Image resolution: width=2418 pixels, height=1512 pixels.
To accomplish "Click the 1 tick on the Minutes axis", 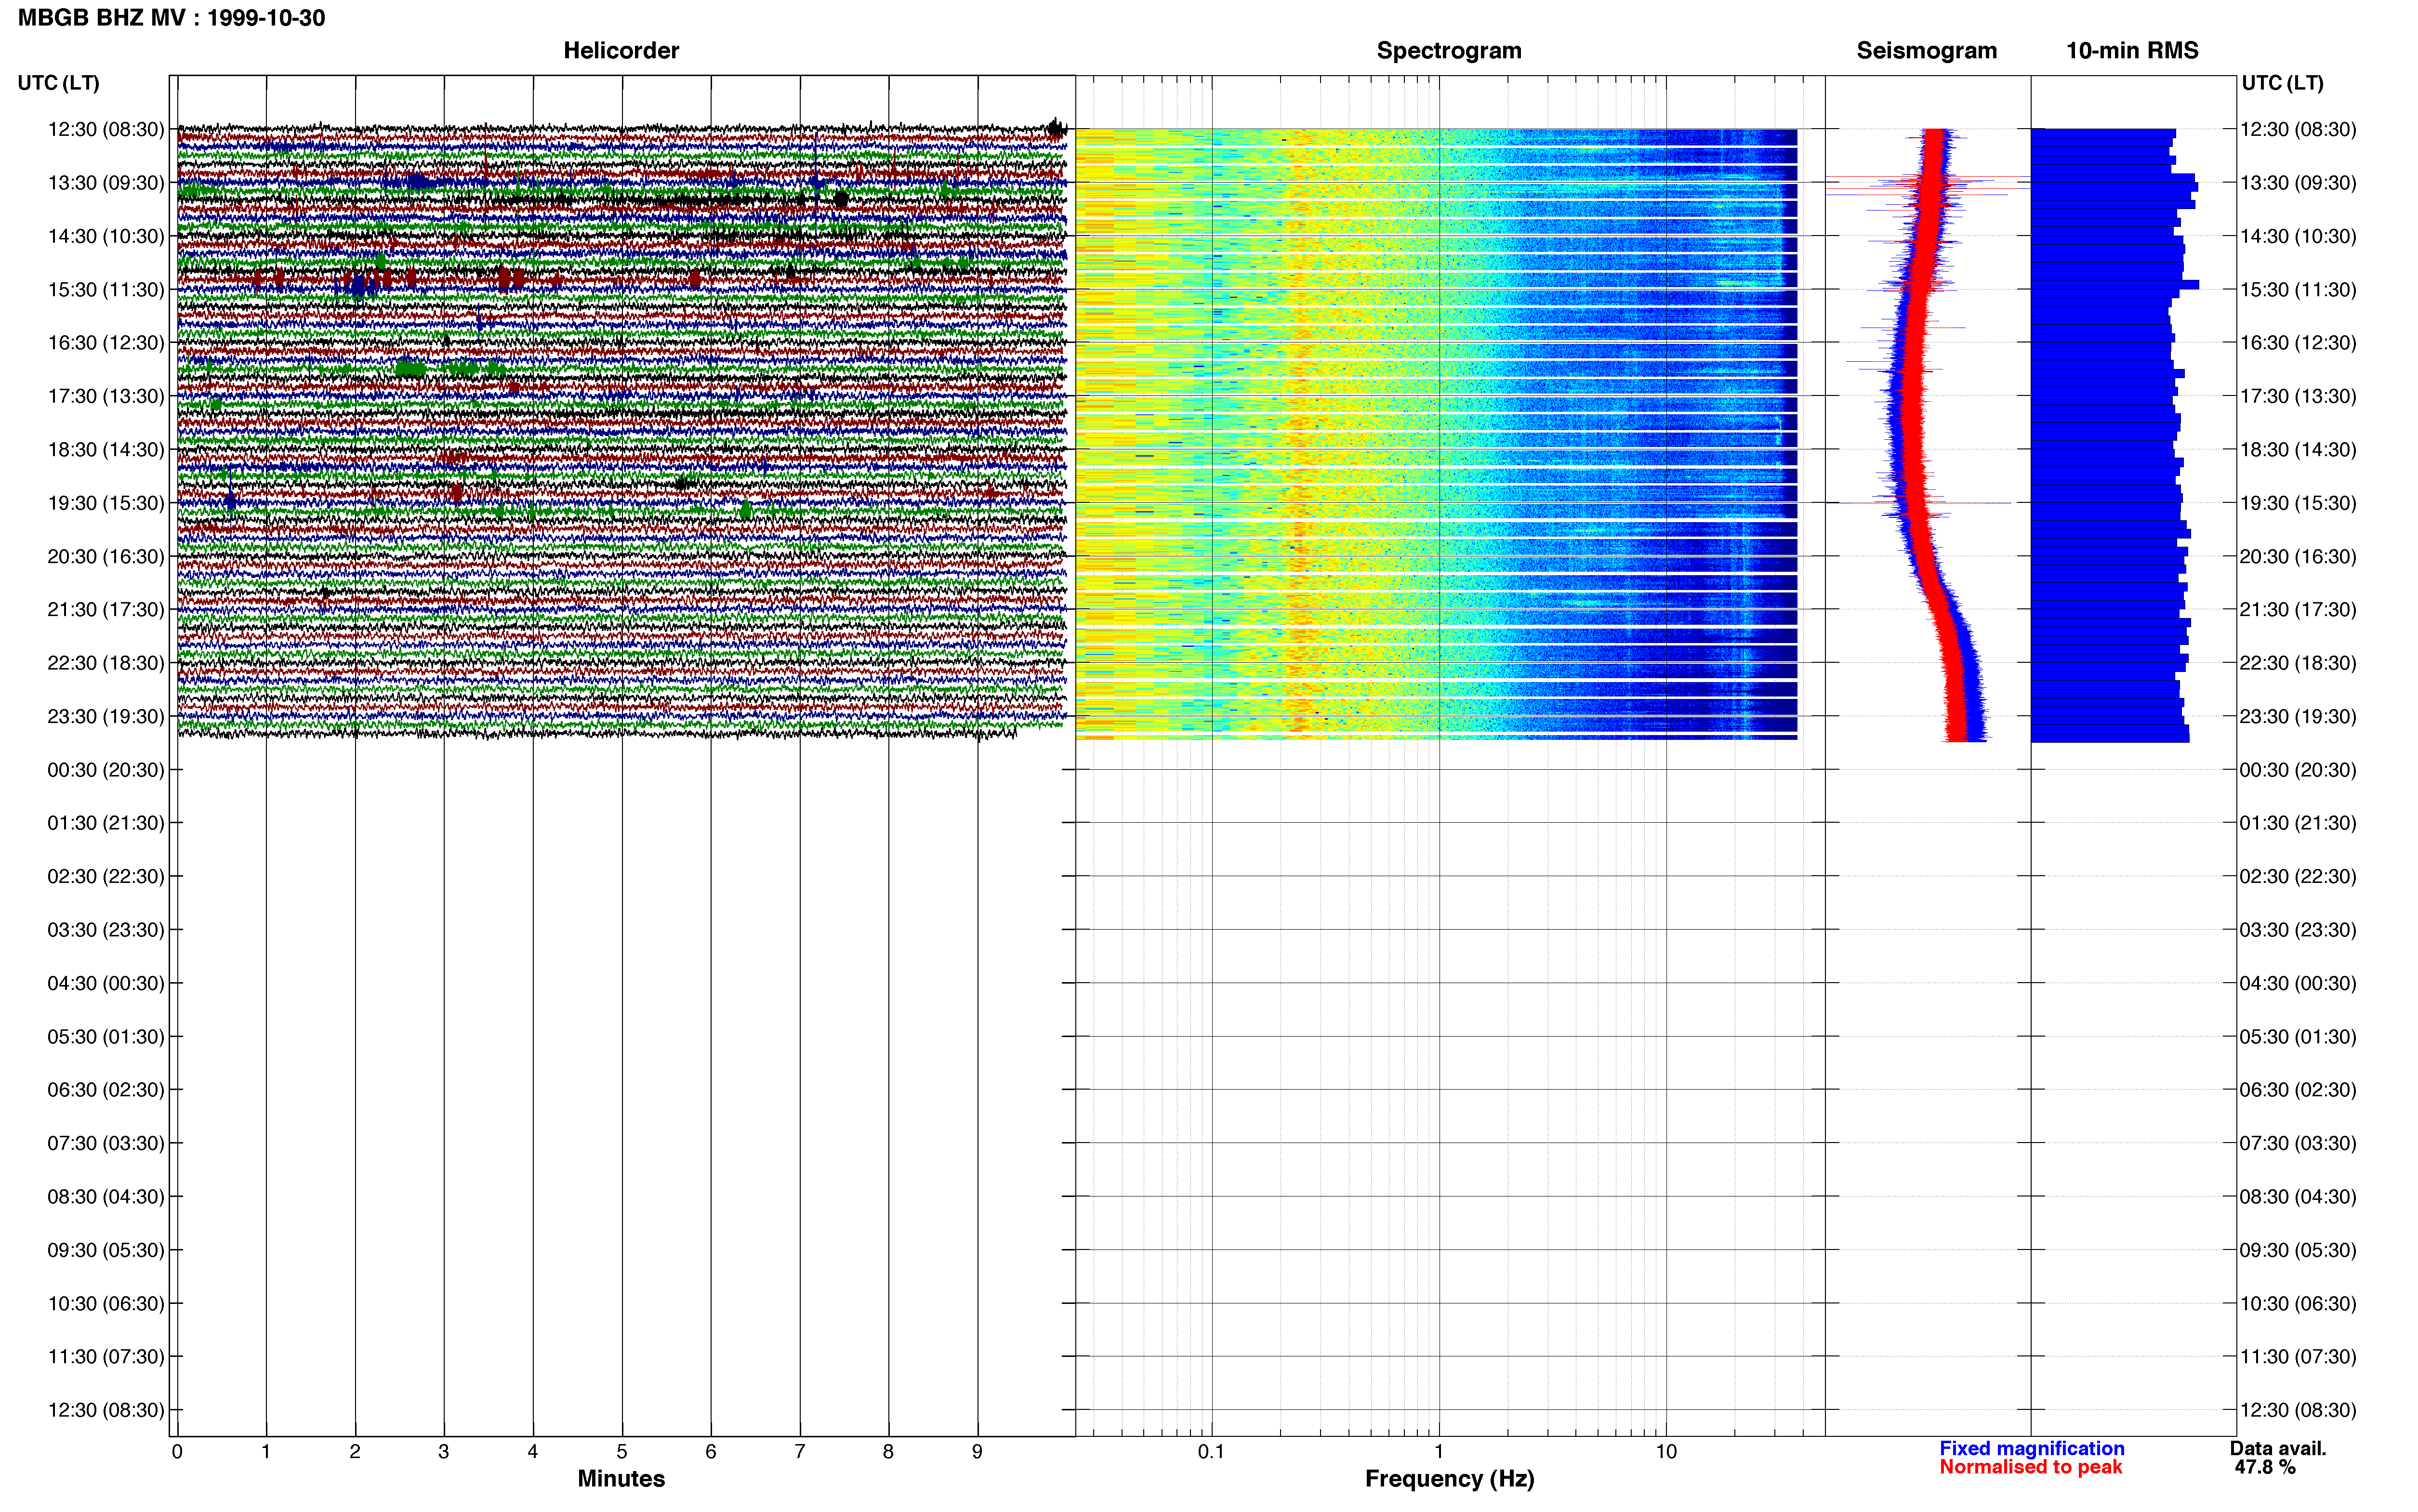I will [x=266, y=1451].
